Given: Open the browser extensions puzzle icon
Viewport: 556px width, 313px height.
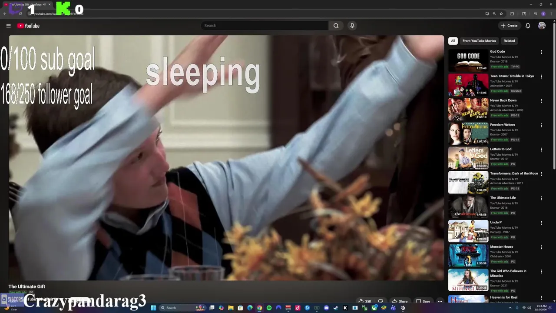Looking at the screenshot, I should click(512, 13).
